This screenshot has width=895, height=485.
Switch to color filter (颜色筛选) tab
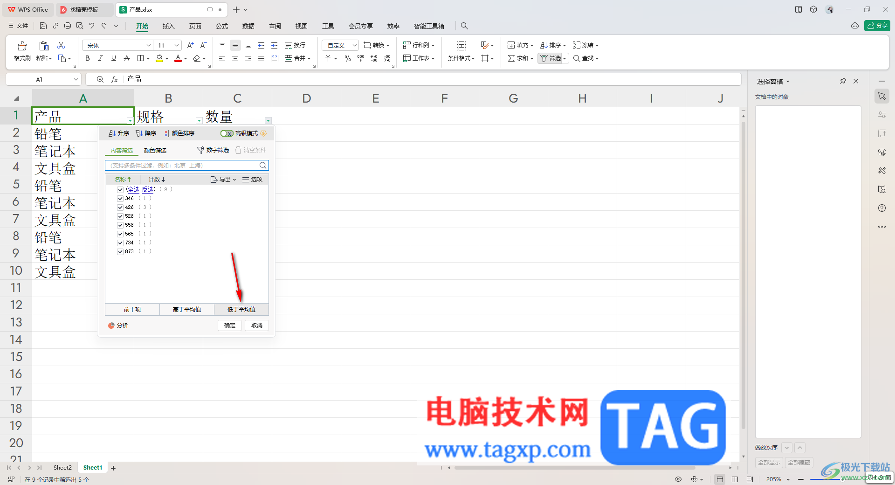155,150
